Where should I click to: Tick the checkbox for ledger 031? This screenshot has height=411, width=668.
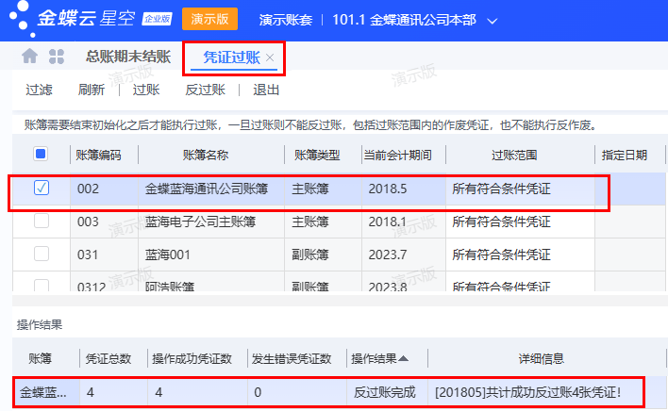coord(42,254)
